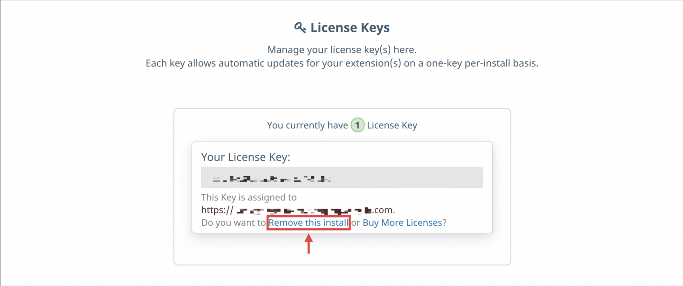Click the manage your license key description text
This screenshot has height=286, width=683.
tap(341, 49)
